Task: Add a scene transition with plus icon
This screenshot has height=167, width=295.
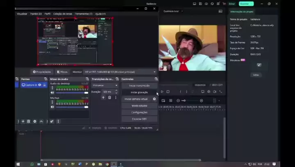Action: coord(103,97)
